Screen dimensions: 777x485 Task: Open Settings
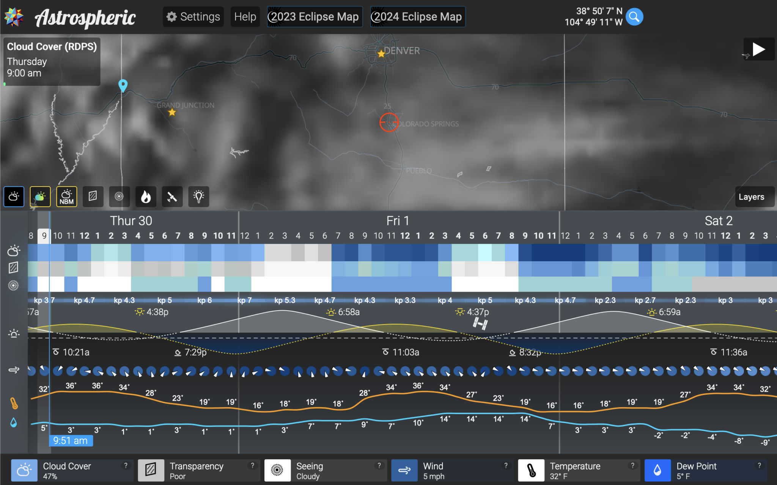click(x=193, y=17)
